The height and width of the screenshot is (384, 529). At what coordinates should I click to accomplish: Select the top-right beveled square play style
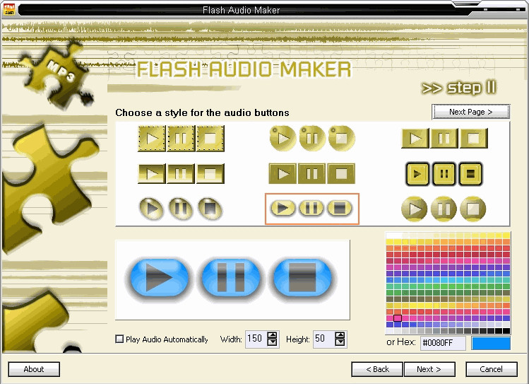coord(415,138)
